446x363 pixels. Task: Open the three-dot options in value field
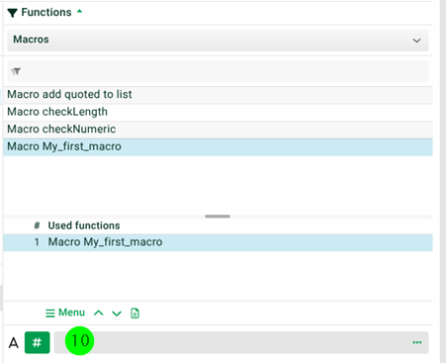coord(417,342)
